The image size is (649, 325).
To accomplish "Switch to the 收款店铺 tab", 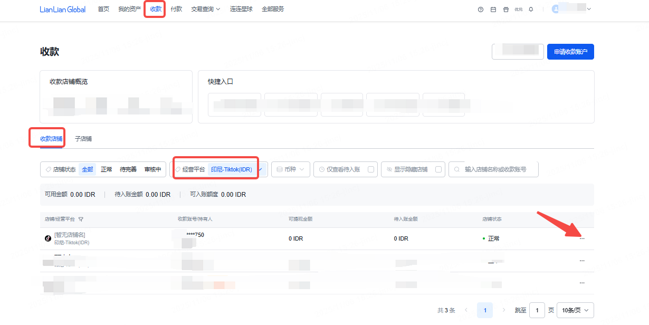I will 51,139.
